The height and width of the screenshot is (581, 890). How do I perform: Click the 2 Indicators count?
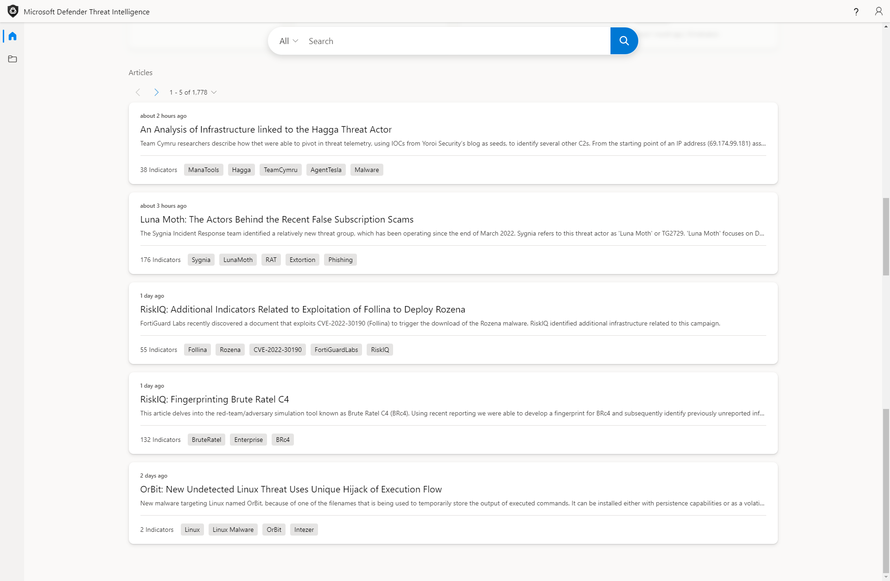point(157,530)
